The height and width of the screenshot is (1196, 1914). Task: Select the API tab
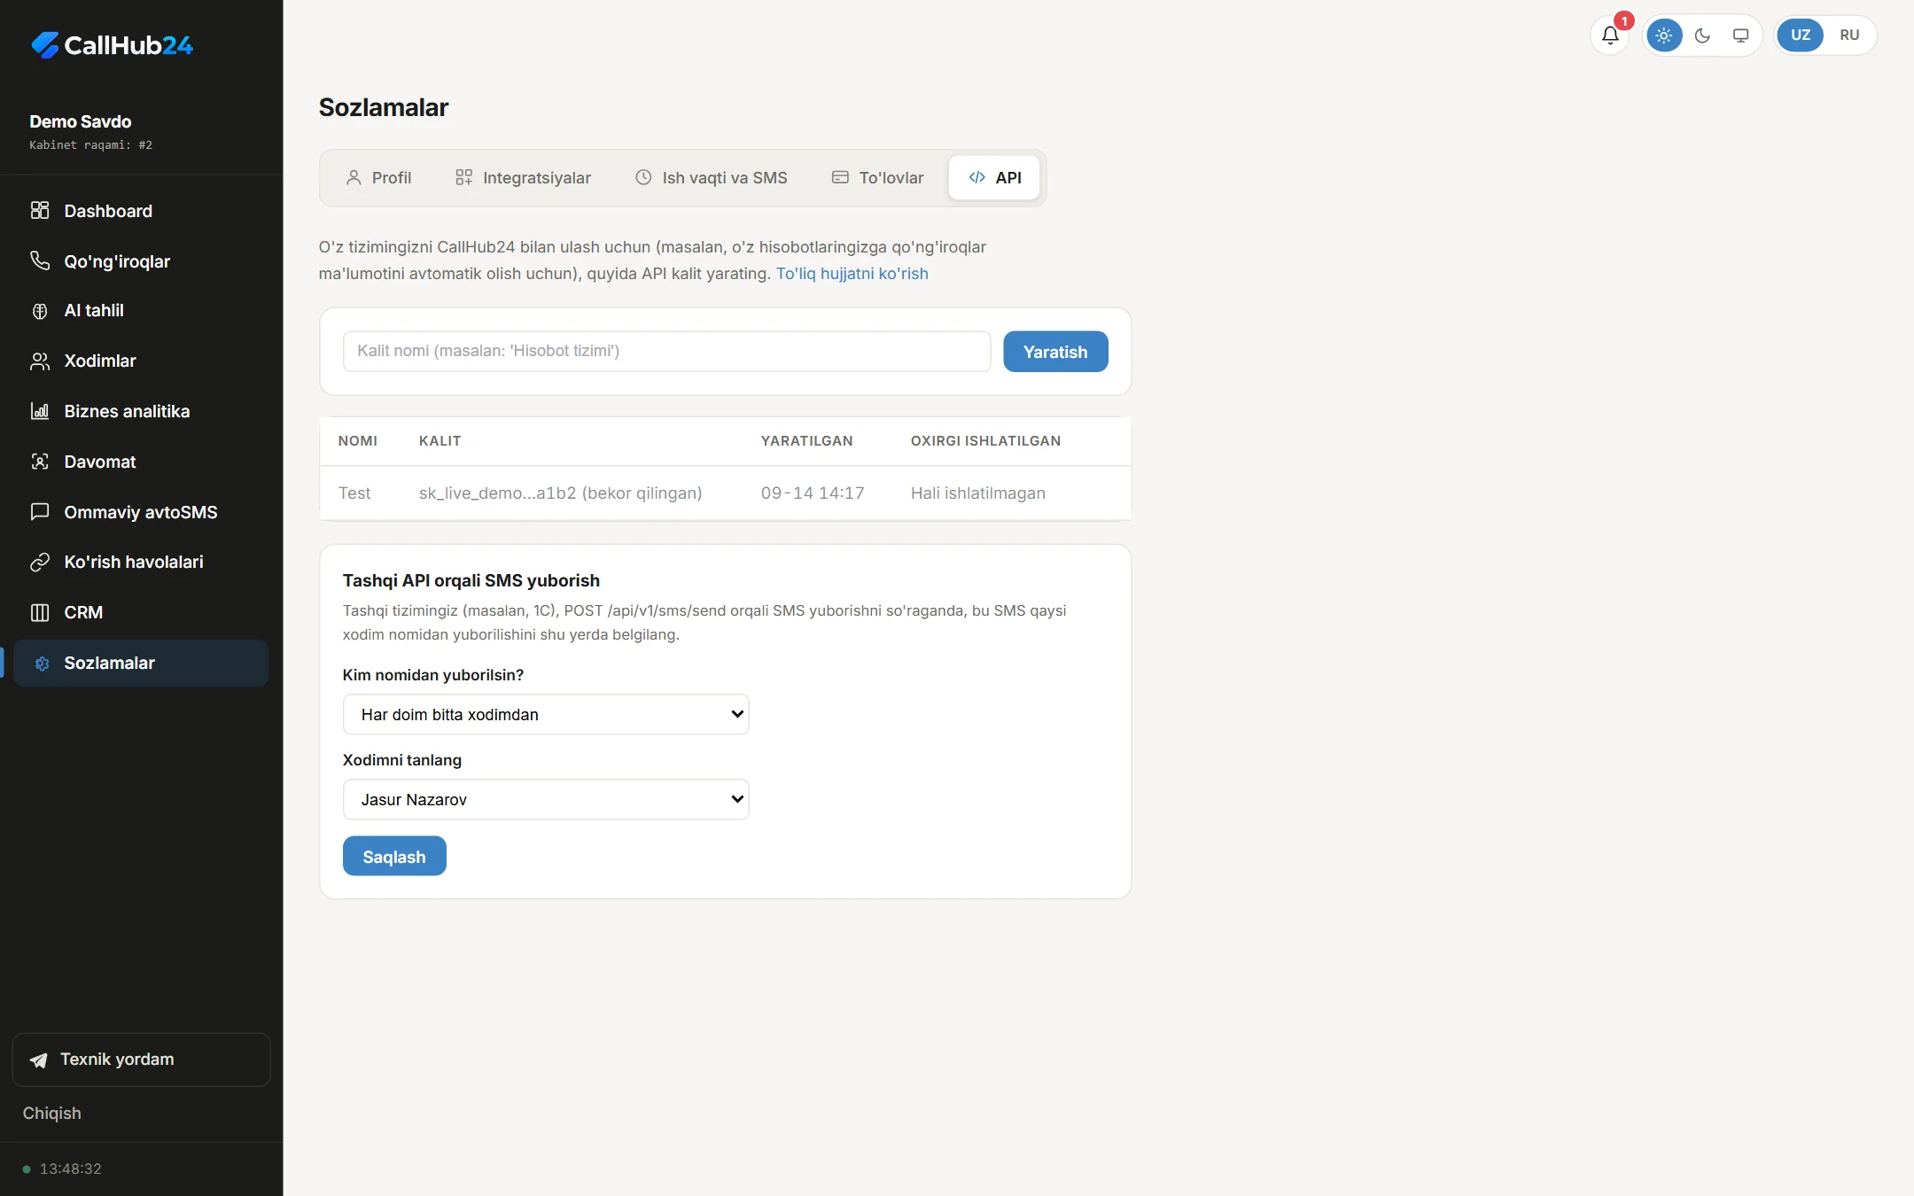click(x=994, y=178)
